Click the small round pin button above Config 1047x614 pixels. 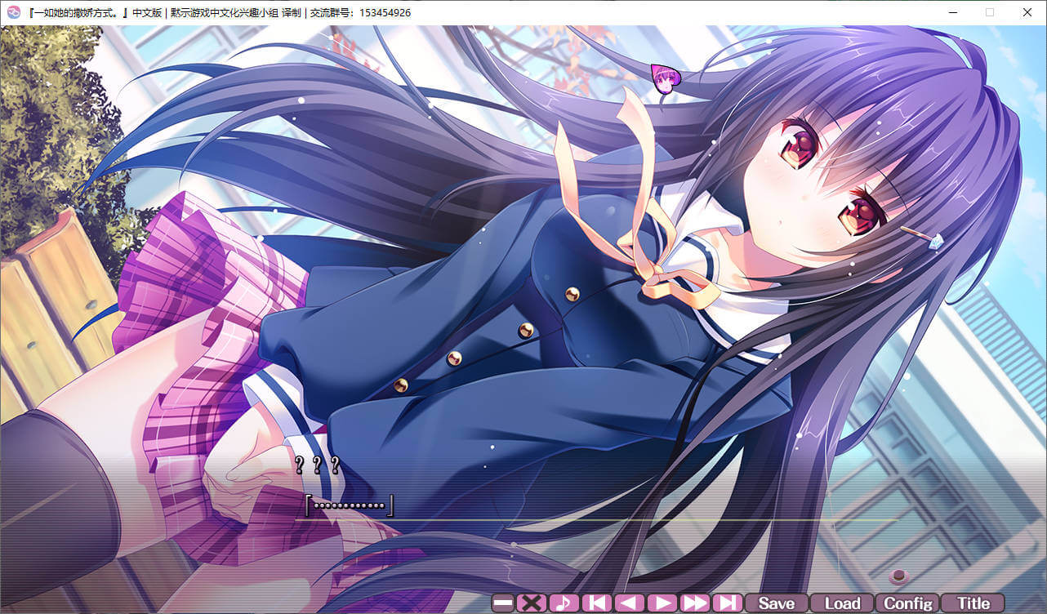tap(900, 576)
